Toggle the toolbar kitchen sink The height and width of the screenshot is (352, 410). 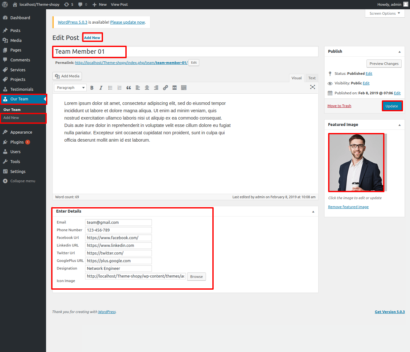[184, 88]
